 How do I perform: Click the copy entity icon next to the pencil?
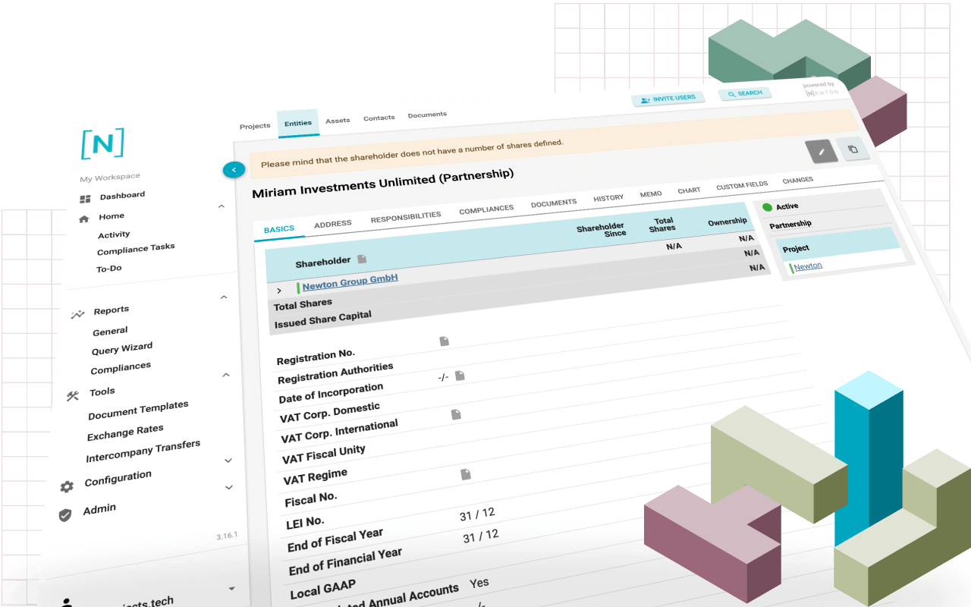point(855,149)
